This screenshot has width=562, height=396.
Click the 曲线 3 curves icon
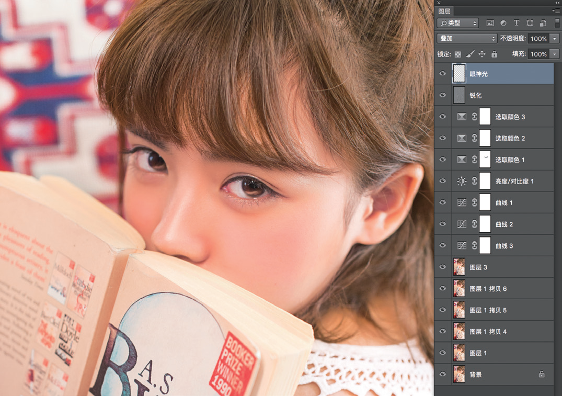(462, 246)
